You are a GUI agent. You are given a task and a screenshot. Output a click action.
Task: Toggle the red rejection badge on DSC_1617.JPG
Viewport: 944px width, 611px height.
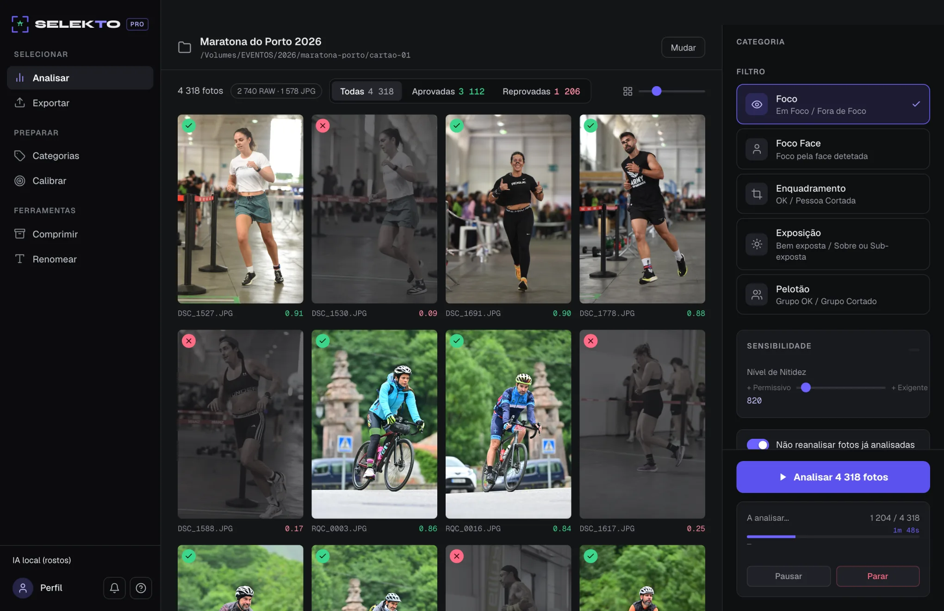coord(590,341)
